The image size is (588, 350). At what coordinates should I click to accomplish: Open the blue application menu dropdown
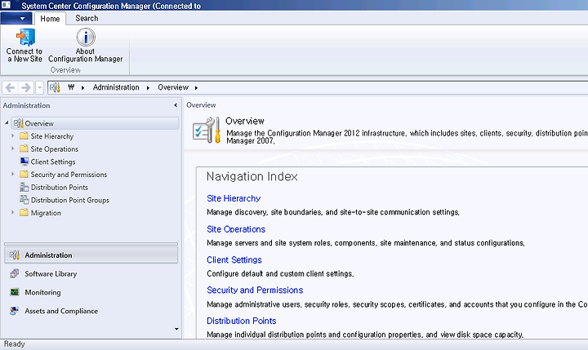point(16,19)
